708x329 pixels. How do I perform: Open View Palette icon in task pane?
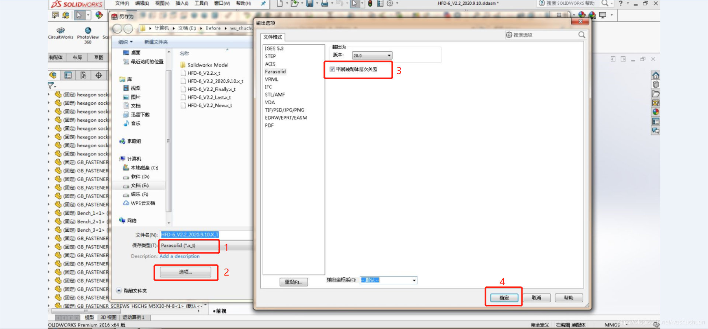(x=656, y=103)
